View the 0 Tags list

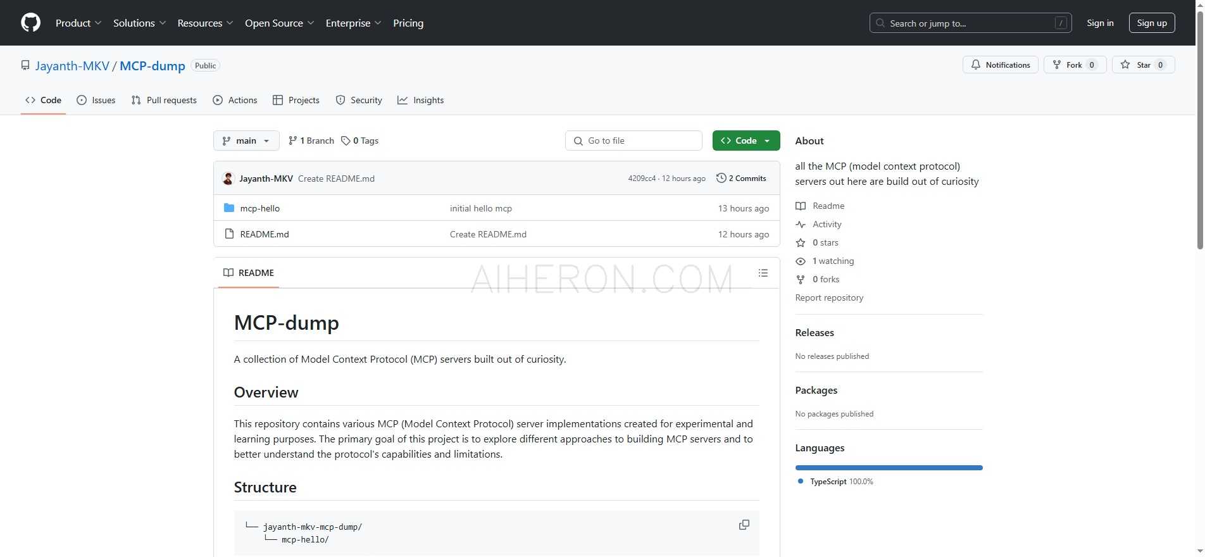point(359,141)
